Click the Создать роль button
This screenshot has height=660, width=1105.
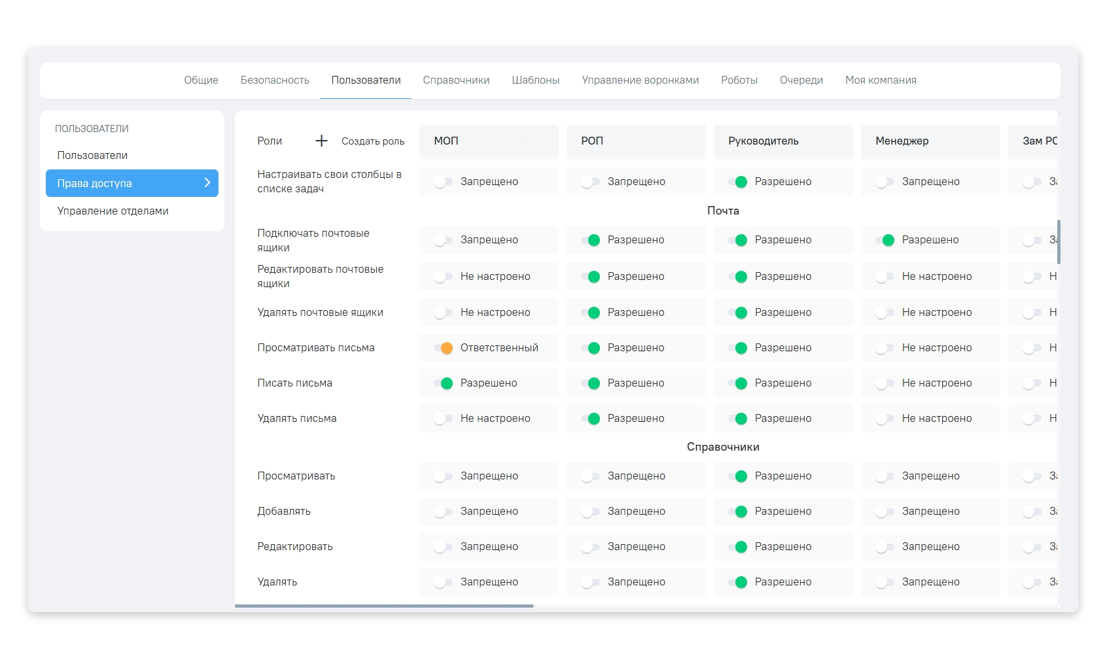pos(372,141)
